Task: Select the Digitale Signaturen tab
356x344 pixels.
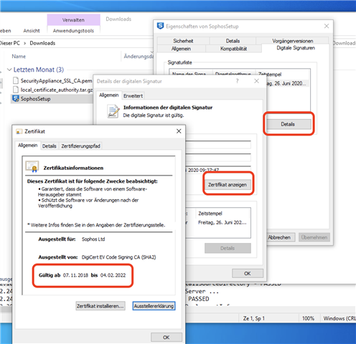Action: 296,48
